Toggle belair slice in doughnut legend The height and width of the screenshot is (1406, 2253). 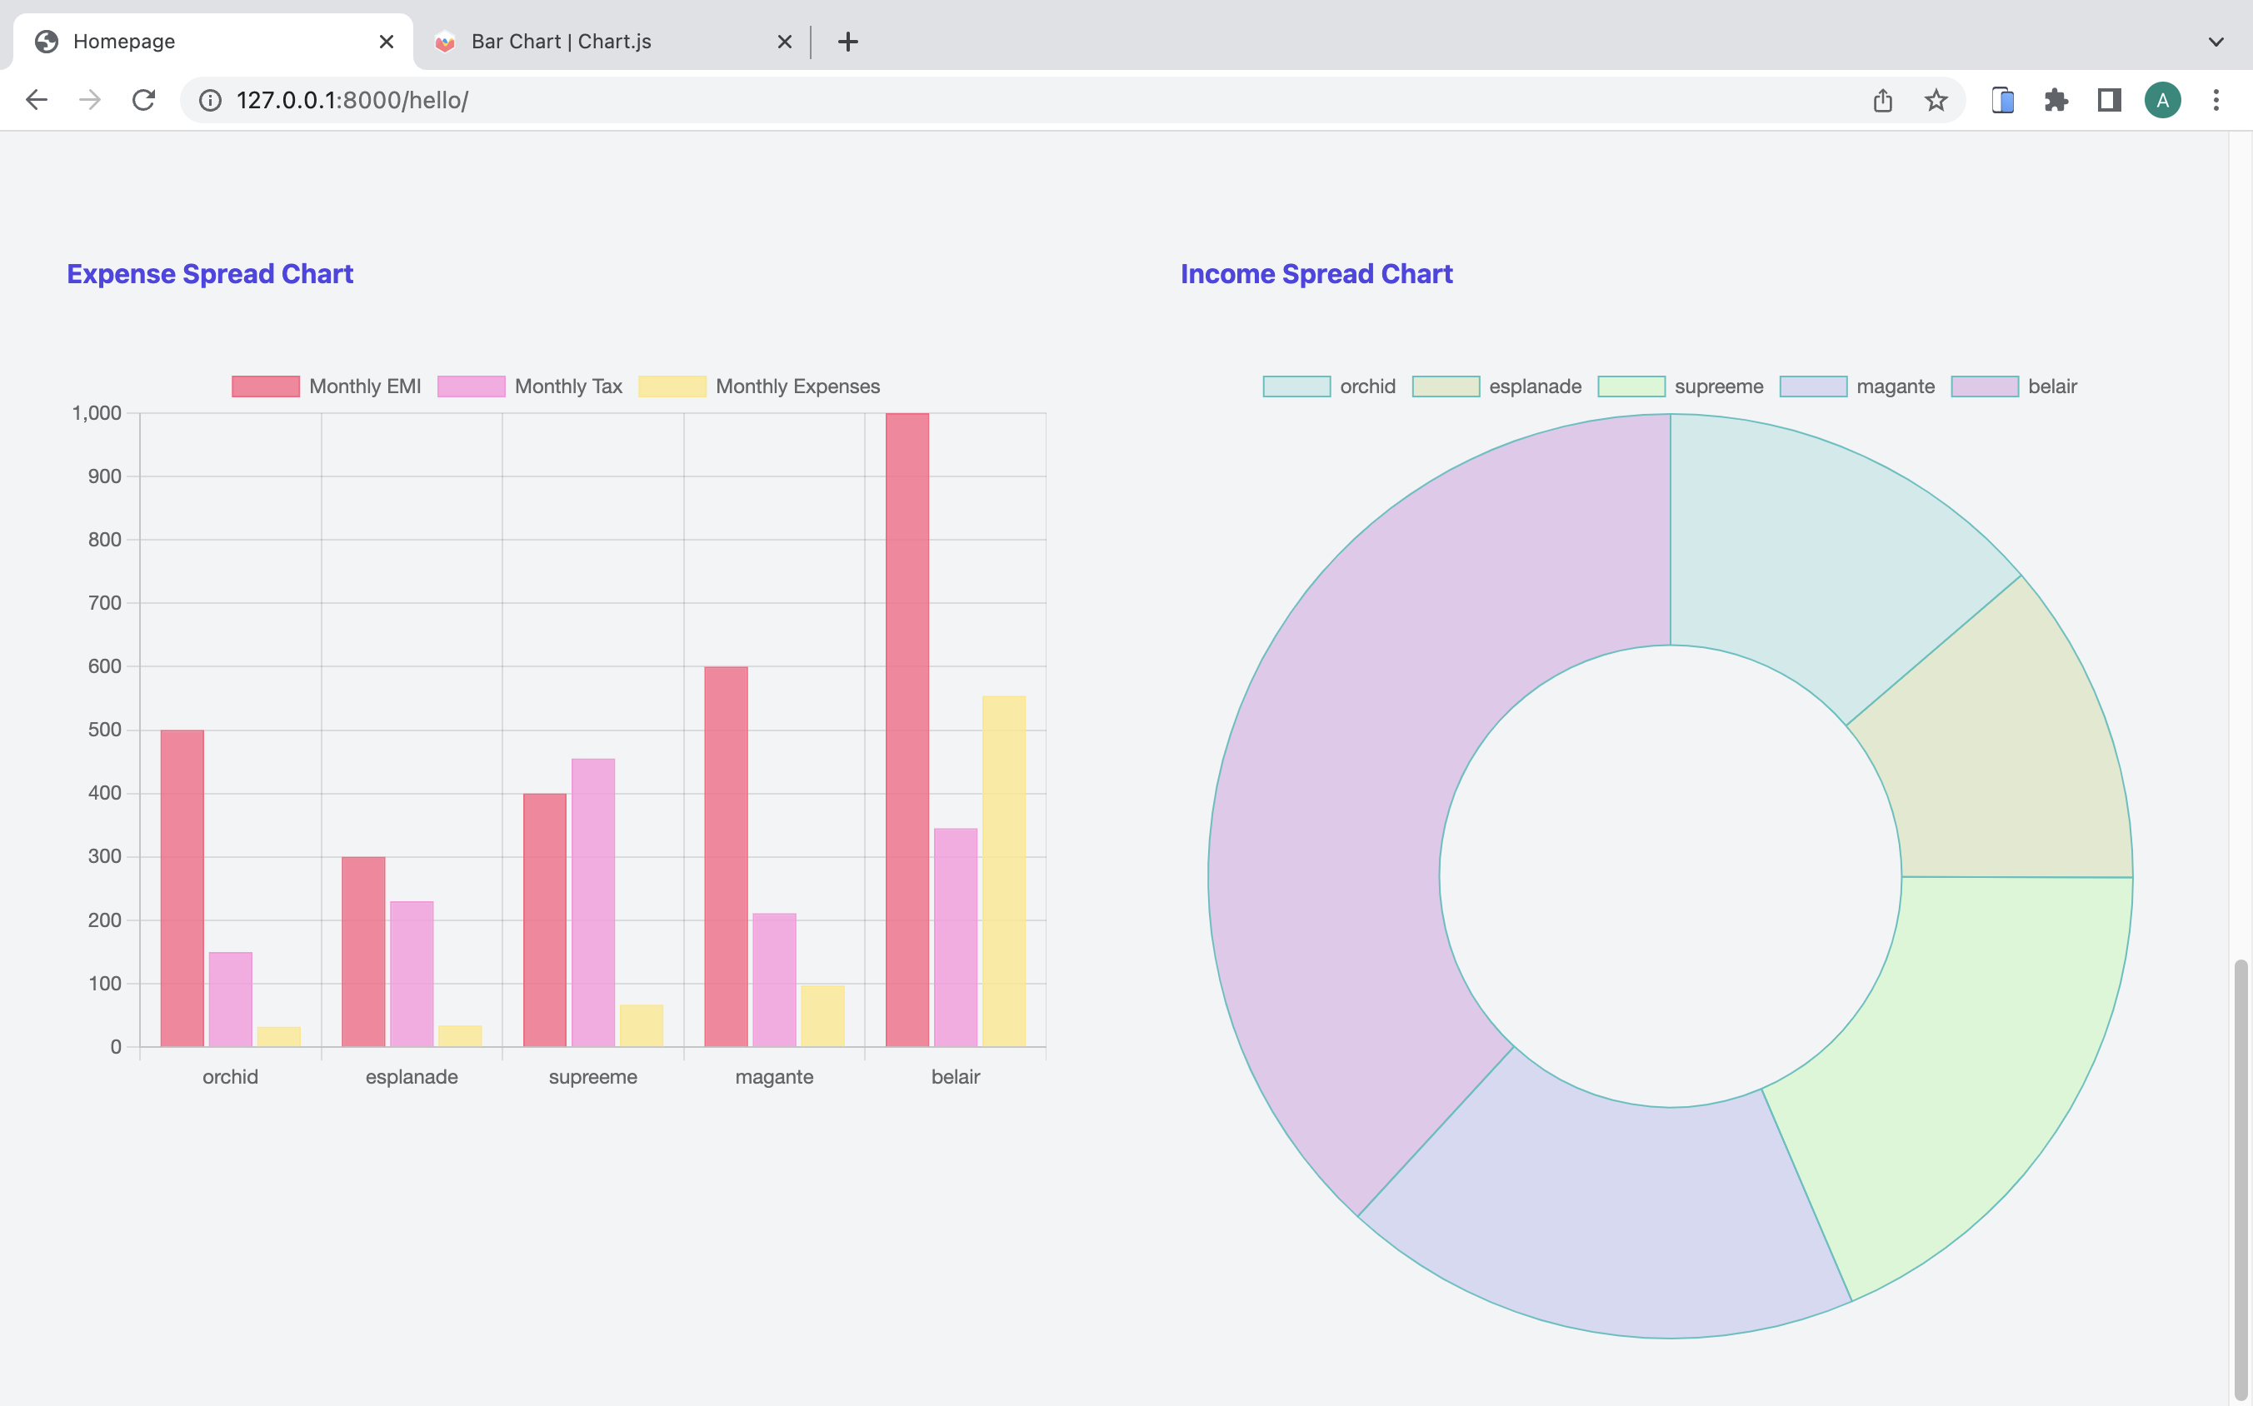[2014, 386]
